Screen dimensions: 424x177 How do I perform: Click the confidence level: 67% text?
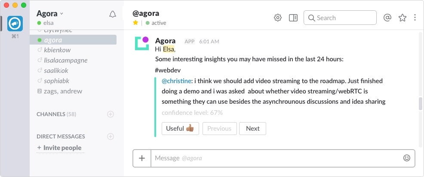192,113
